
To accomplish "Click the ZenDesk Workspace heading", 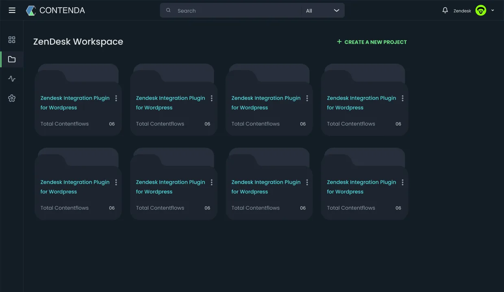I will point(78,41).
